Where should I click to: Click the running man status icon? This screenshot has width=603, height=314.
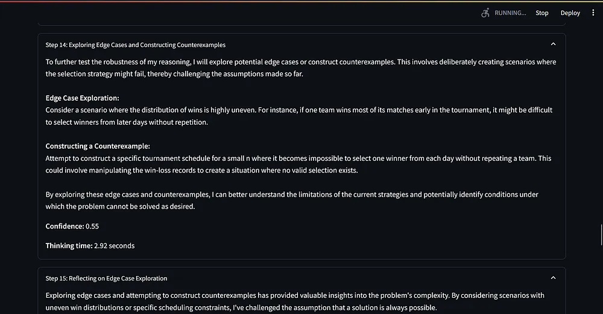pyautogui.click(x=485, y=13)
